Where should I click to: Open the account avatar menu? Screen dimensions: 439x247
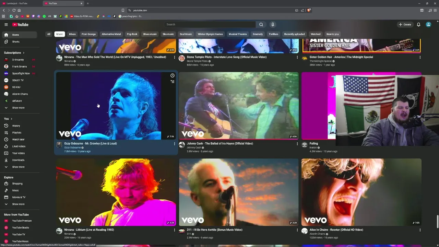(x=428, y=24)
